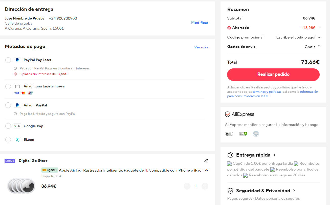This screenshot has width=330, height=205.
Task: Click the 73,66€ total amount
Action: point(310,62)
